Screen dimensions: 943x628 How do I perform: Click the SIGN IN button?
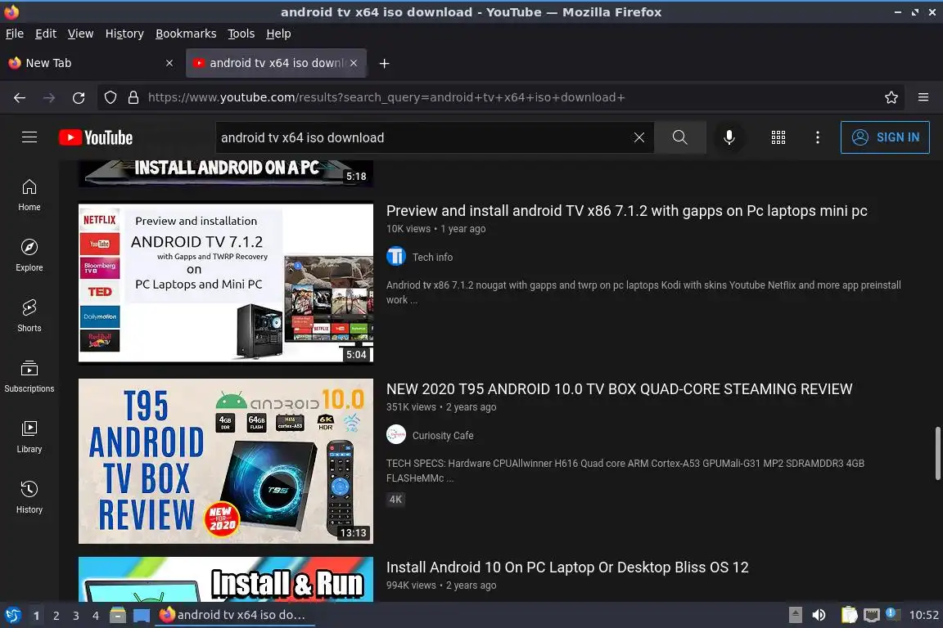tap(885, 137)
